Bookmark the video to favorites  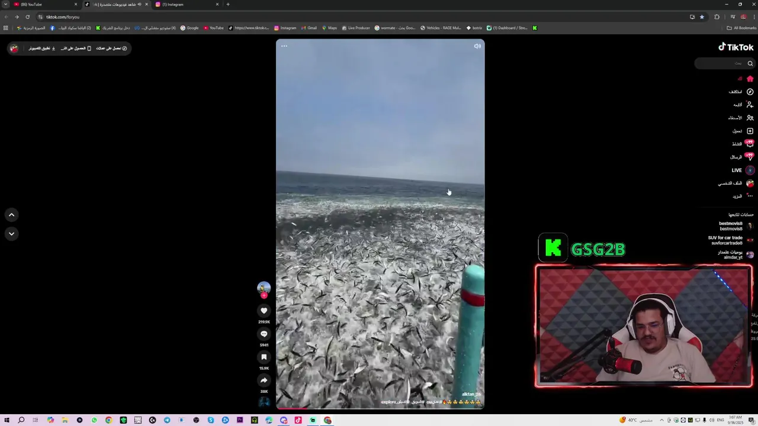tap(264, 357)
